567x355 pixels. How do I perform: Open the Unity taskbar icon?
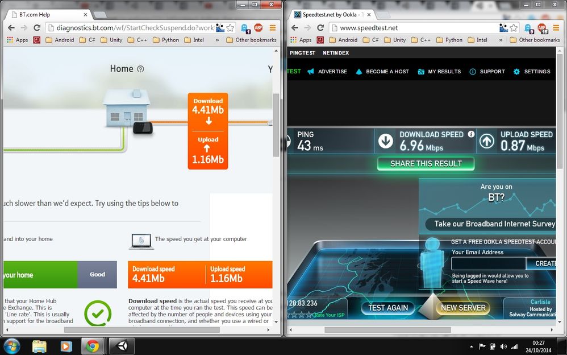click(122, 346)
